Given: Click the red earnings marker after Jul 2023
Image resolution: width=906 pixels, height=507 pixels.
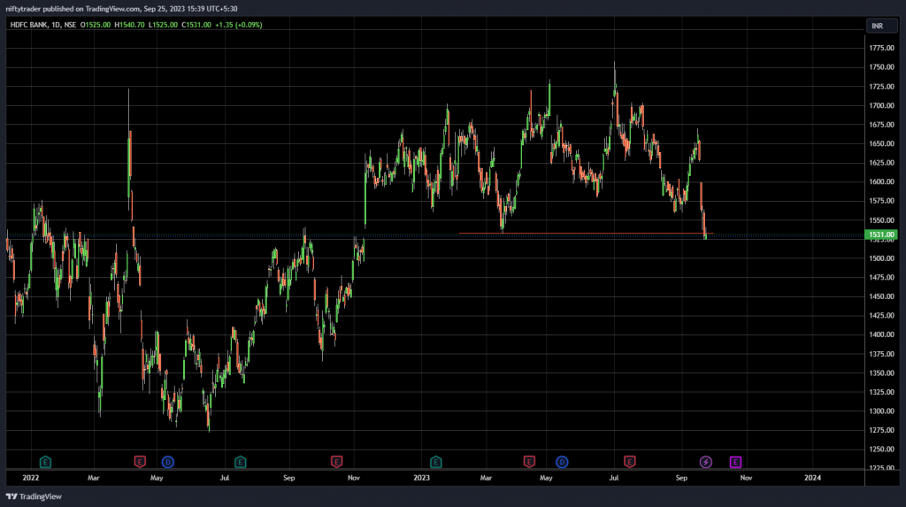Looking at the screenshot, I should [630, 462].
